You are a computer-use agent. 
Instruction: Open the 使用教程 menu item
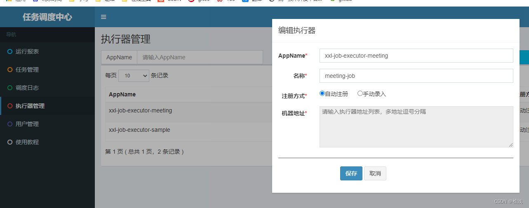[x=27, y=142]
